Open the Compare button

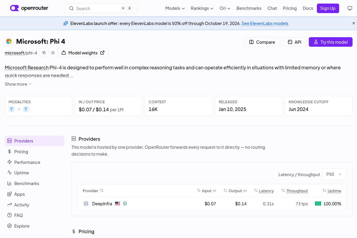(x=262, y=42)
